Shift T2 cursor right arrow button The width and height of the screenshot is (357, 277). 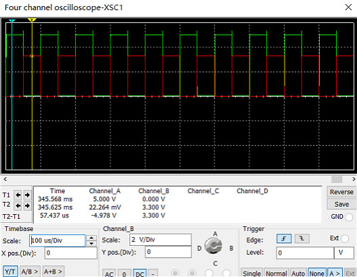[27, 206]
